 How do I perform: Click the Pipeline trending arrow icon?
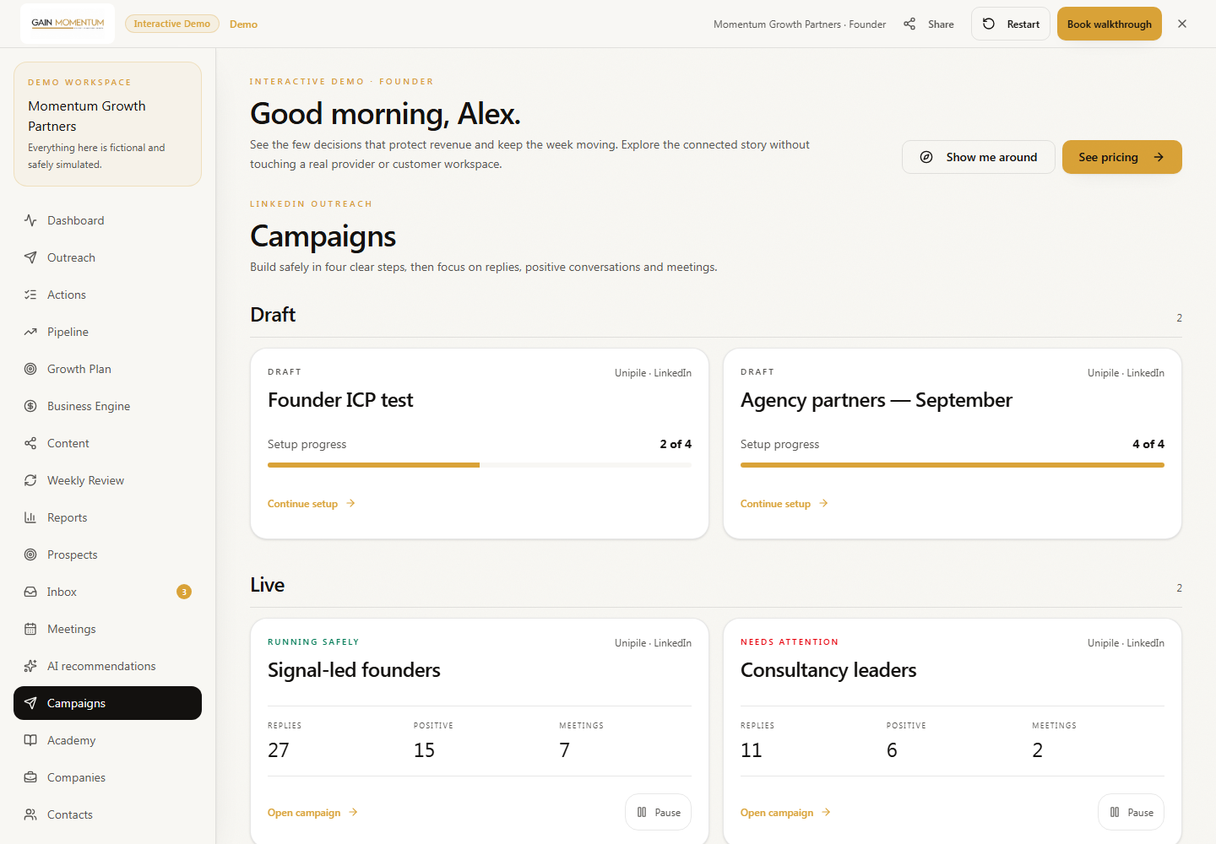30,332
